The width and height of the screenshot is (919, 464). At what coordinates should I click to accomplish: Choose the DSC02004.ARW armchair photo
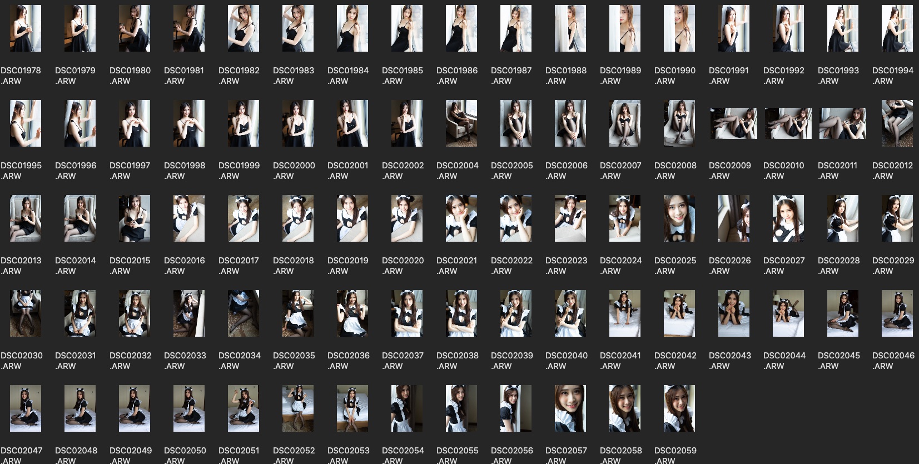pos(461,123)
